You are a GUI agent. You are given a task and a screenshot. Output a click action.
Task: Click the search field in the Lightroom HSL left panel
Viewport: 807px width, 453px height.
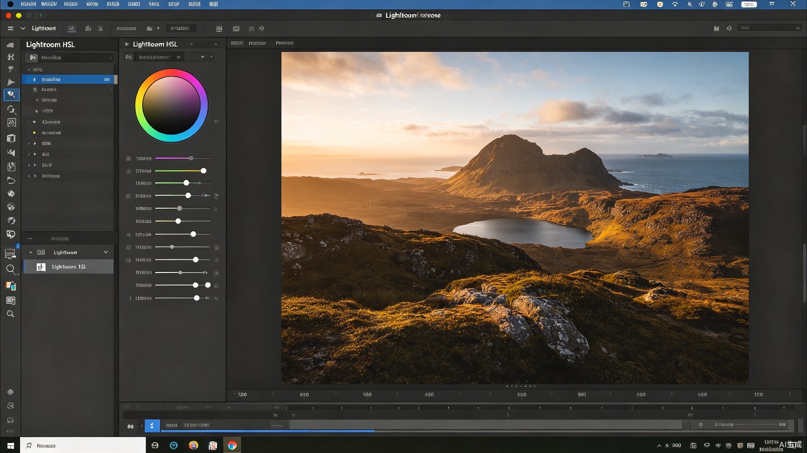68,57
